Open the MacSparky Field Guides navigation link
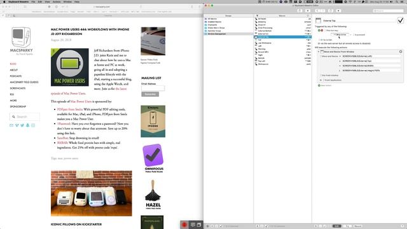Image resolution: width=407 pixels, height=229 pixels. pos(24,82)
